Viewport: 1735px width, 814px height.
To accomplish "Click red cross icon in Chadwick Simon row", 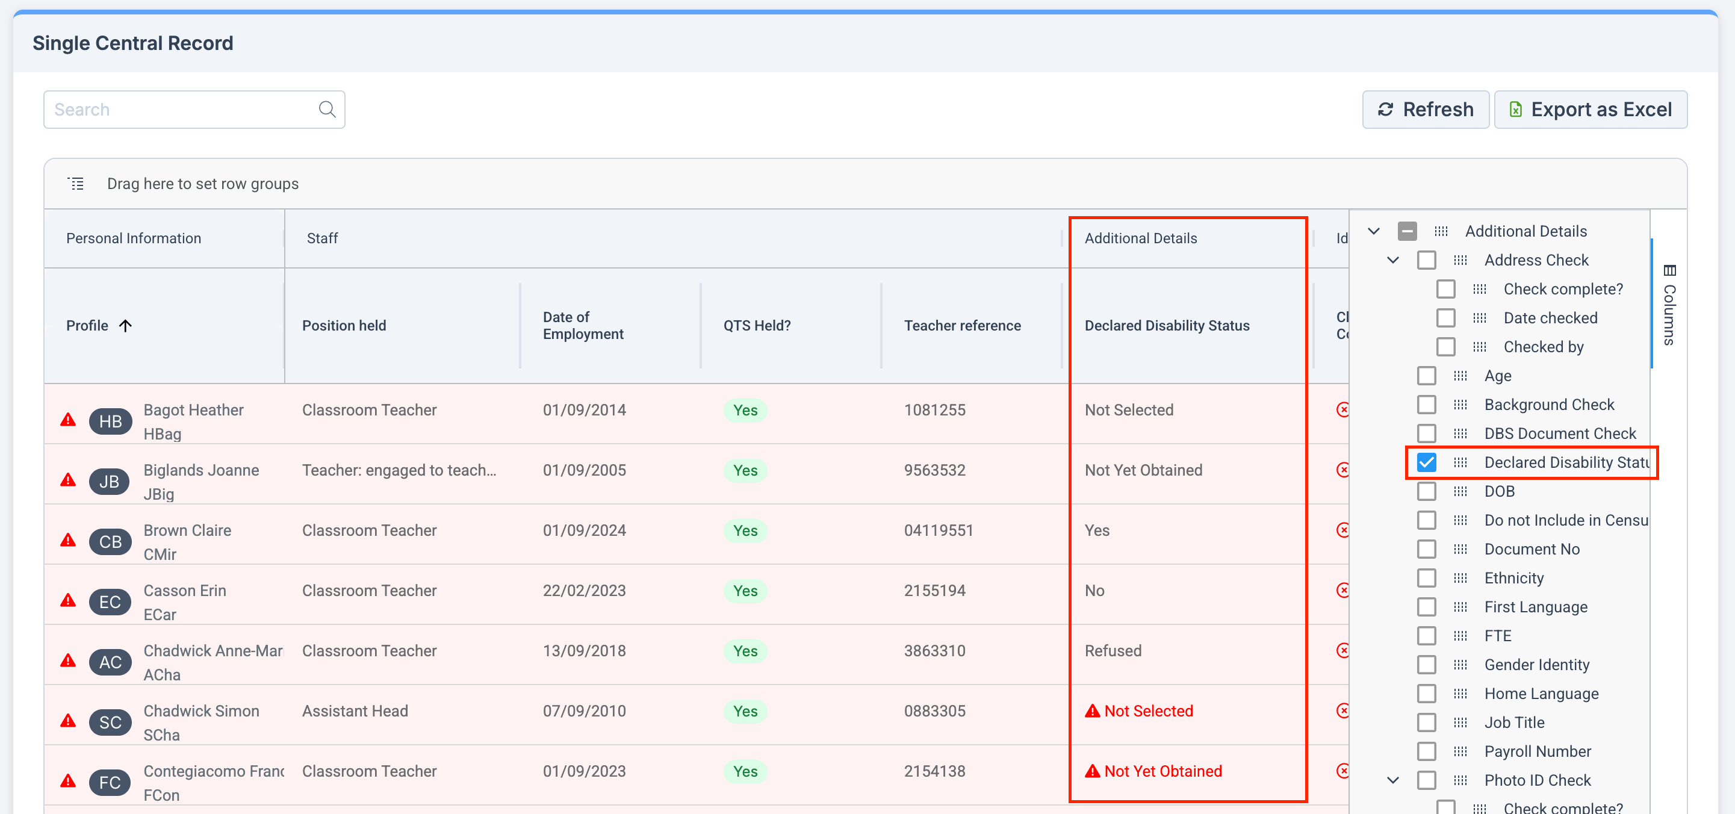I will [1342, 710].
